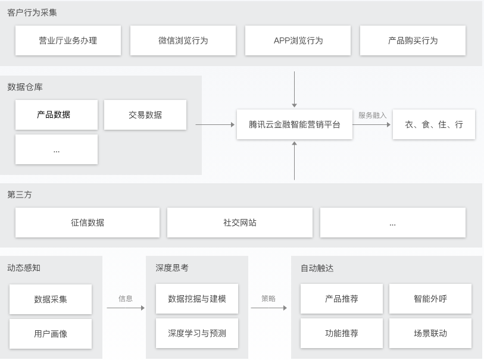Screen dimensions: 484x360
Task: Select the 社交网站 node
Action: tap(239, 222)
